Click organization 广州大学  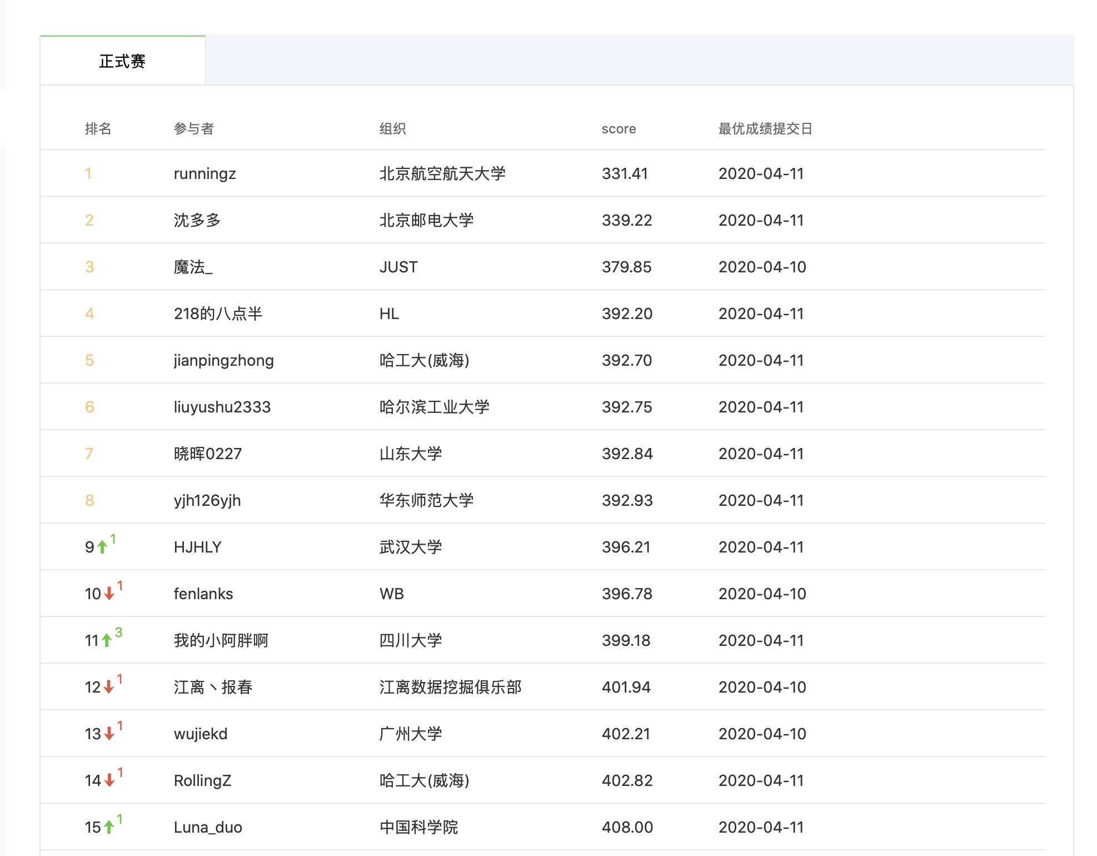tap(411, 734)
